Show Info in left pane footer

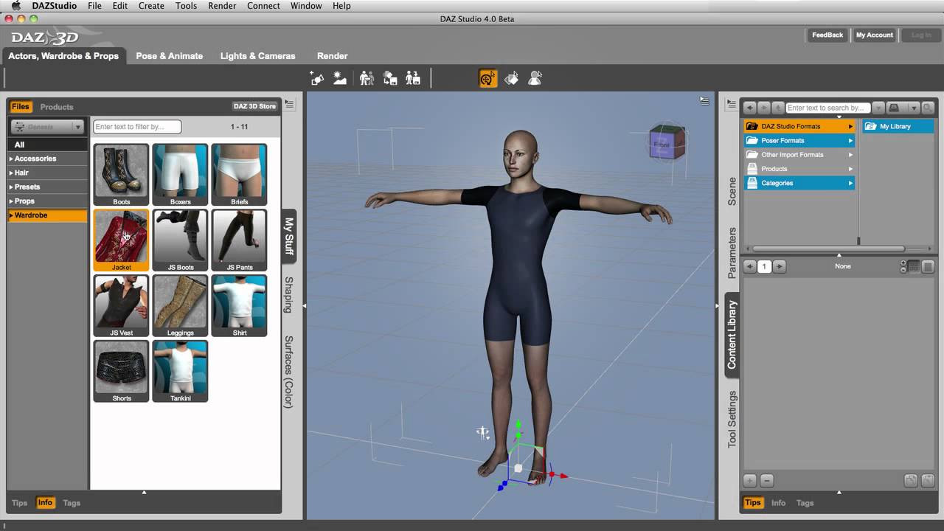(45, 503)
